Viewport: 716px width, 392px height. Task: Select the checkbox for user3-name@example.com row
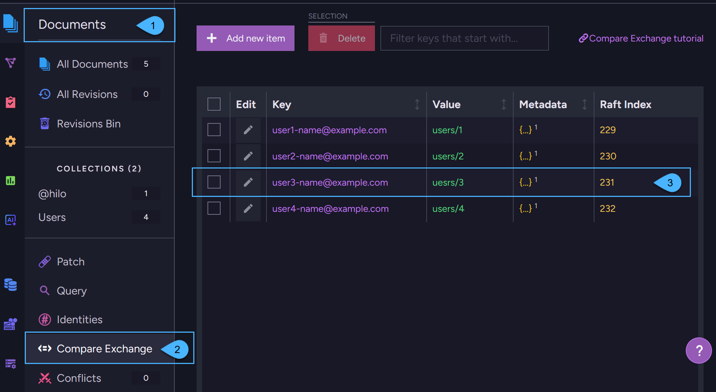[214, 182]
